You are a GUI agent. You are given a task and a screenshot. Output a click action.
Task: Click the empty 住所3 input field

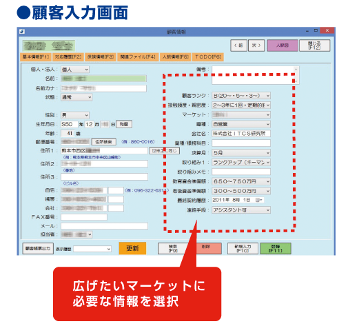point(104,177)
